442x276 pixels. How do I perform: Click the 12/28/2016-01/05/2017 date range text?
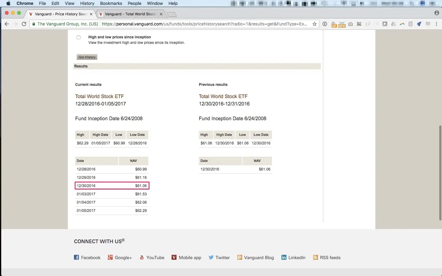[x=101, y=104]
